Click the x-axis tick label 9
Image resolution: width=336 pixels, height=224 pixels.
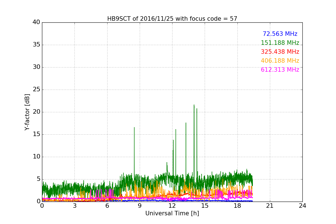pos(140,206)
